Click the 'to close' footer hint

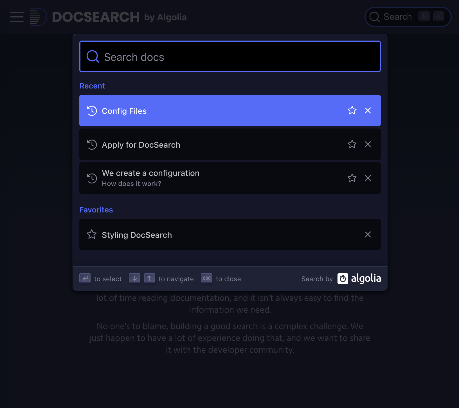click(x=228, y=279)
